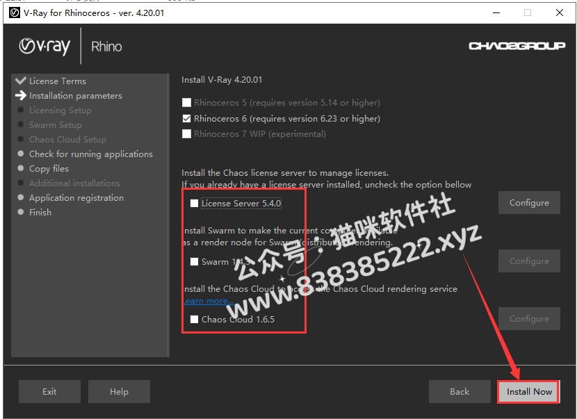Select Application registration step

[x=76, y=198]
